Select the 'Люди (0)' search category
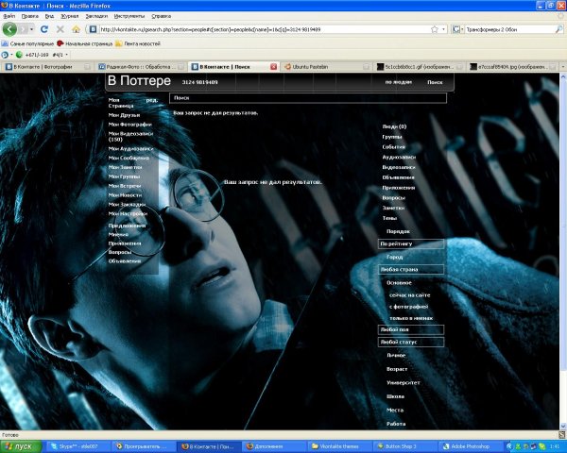This screenshot has width=567, height=453. click(394, 126)
